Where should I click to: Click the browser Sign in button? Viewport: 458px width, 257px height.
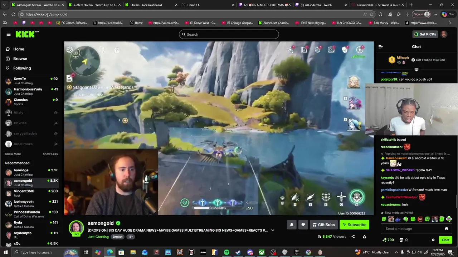[422, 14]
